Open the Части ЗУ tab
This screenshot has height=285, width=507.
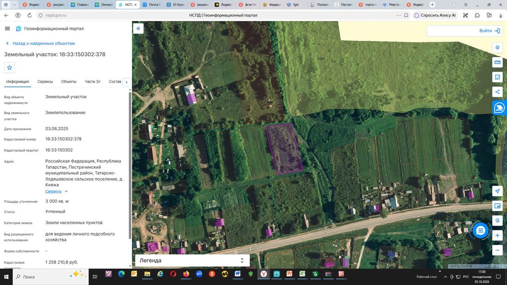pyautogui.click(x=93, y=81)
